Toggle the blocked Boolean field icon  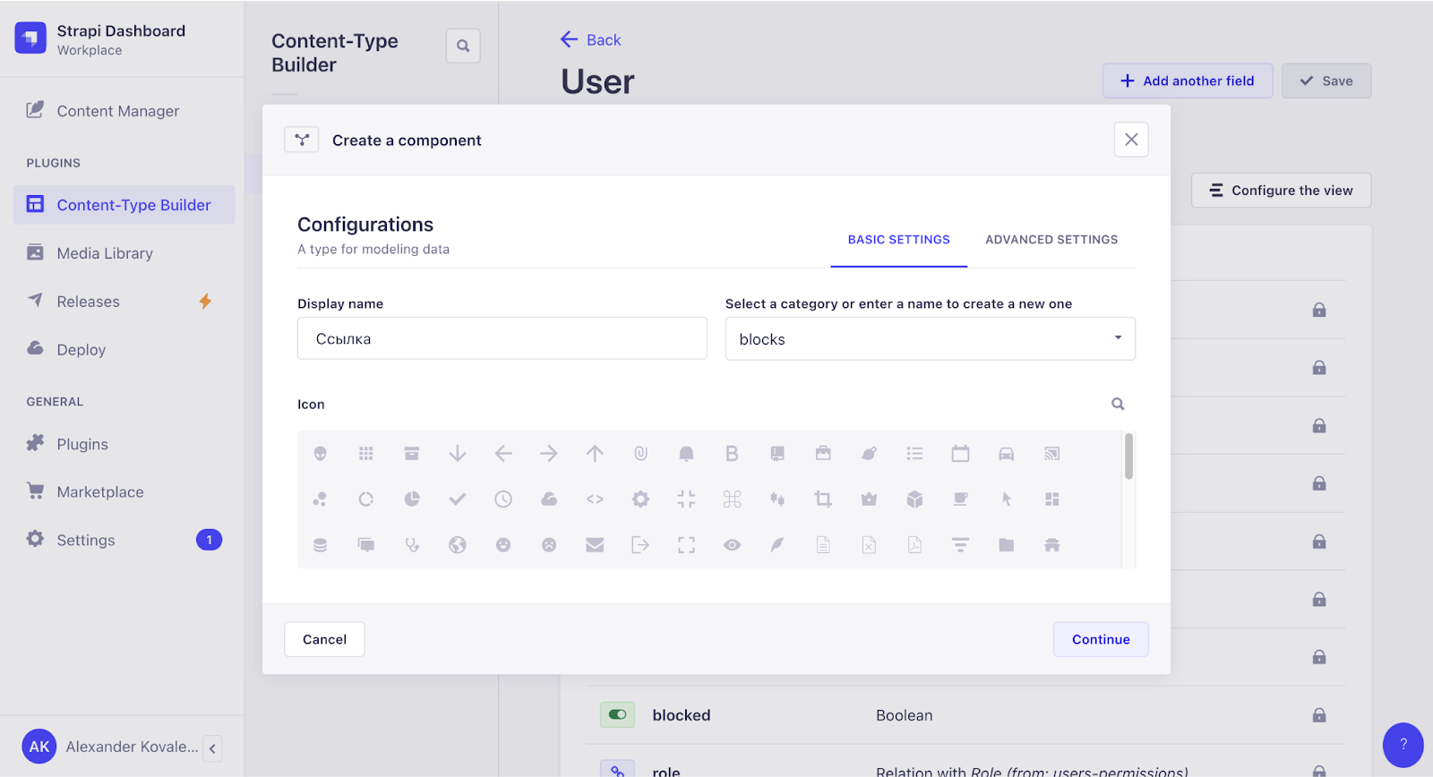617,714
